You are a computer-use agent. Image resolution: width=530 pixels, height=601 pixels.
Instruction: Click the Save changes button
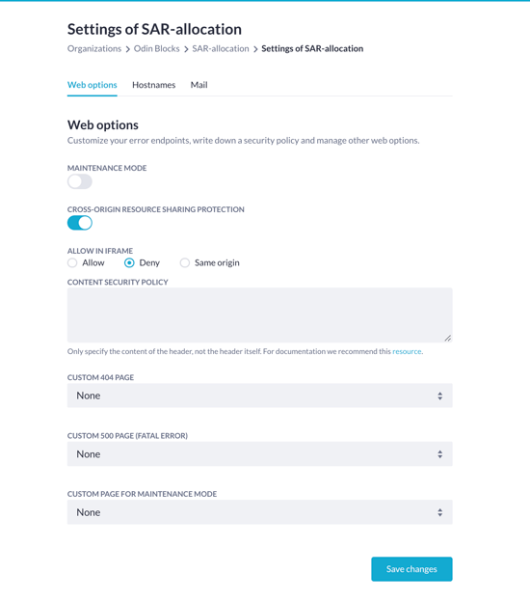[411, 569]
